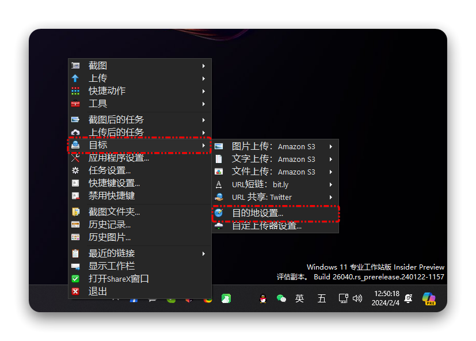Screen dimensions: 476x341
Task: Select 显示工作栏 menu entry
Action: click(x=140, y=266)
